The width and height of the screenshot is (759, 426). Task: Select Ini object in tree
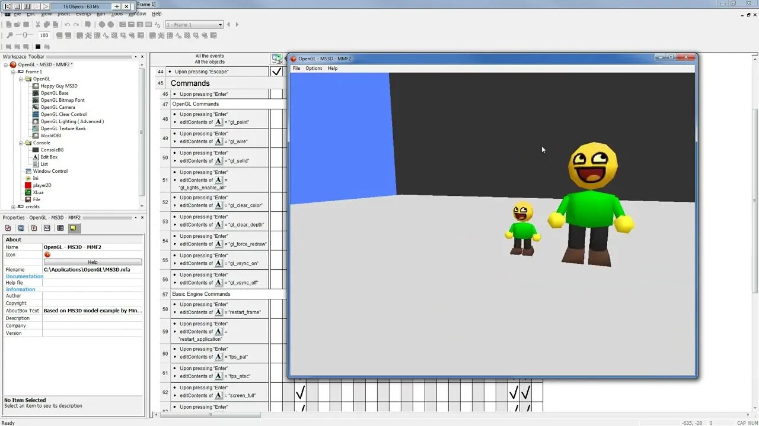(35, 178)
